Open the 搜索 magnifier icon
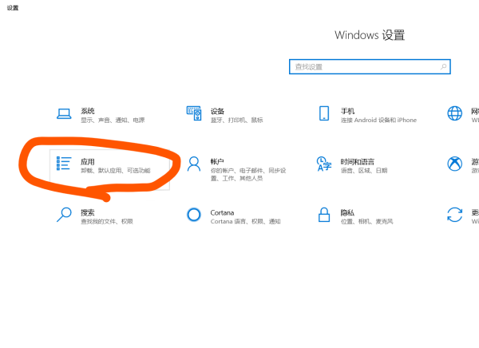This screenshot has width=479, height=348. pos(64,215)
